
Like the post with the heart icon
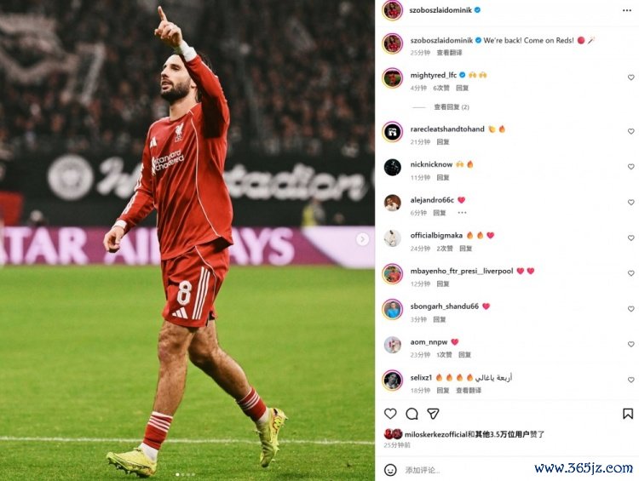pyautogui.click(x=390, y=414)
